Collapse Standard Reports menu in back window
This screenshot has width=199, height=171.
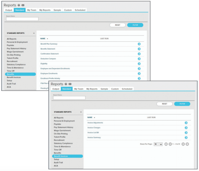point(34,33)
